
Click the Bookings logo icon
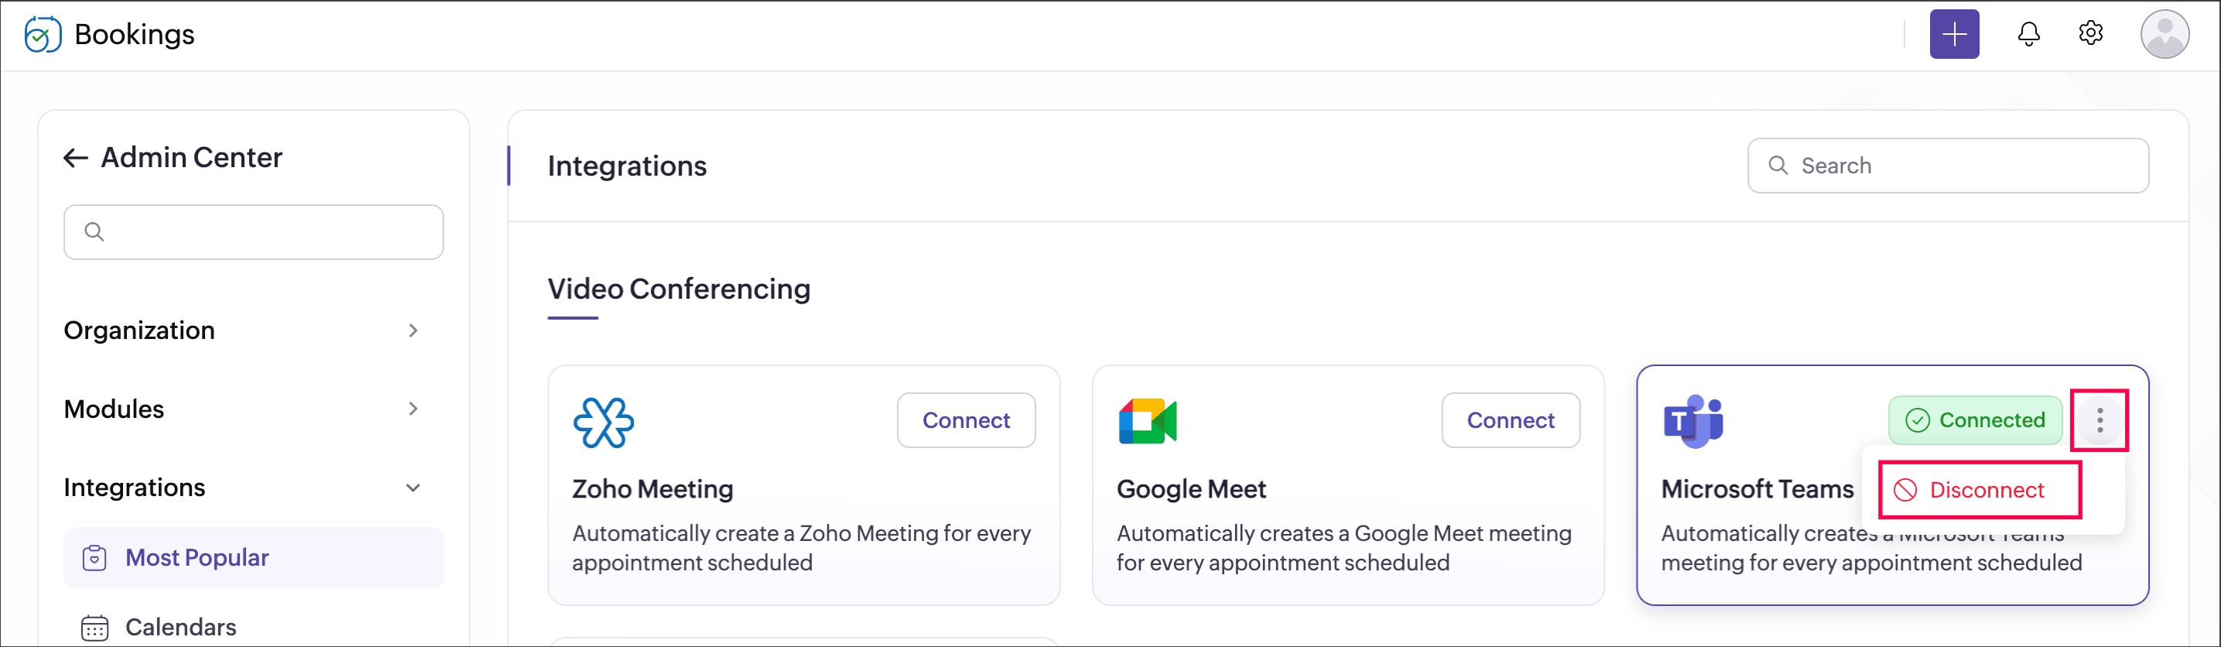43,35
